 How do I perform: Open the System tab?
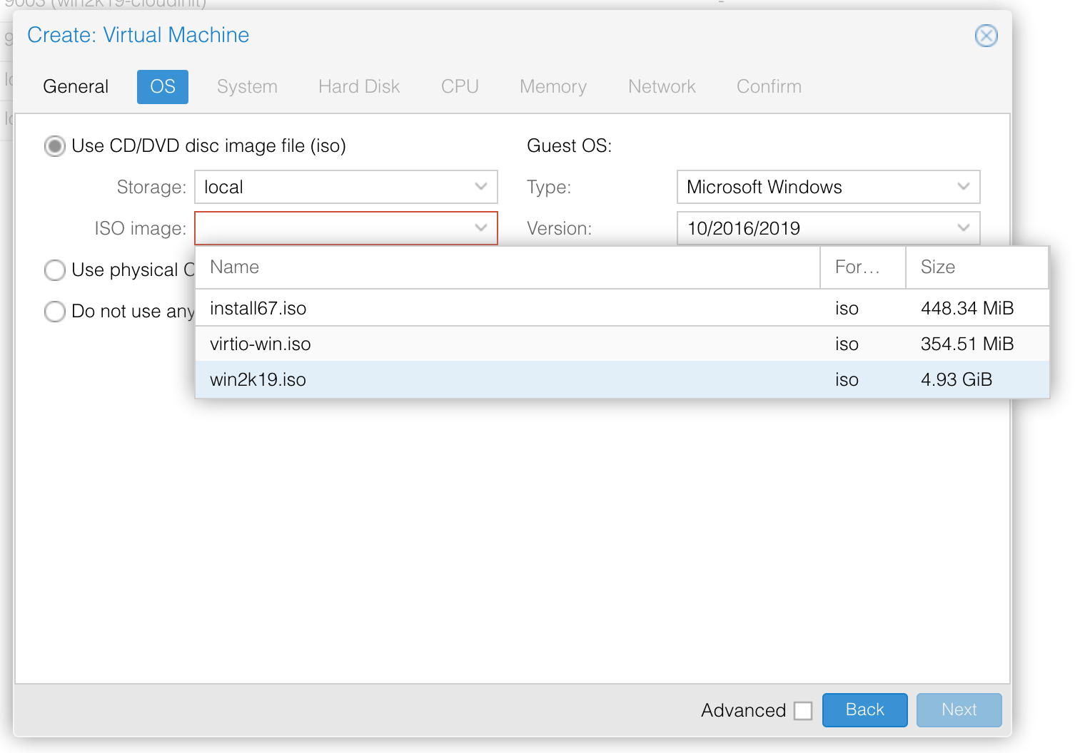pyautogui.click(x=247, y=86)
